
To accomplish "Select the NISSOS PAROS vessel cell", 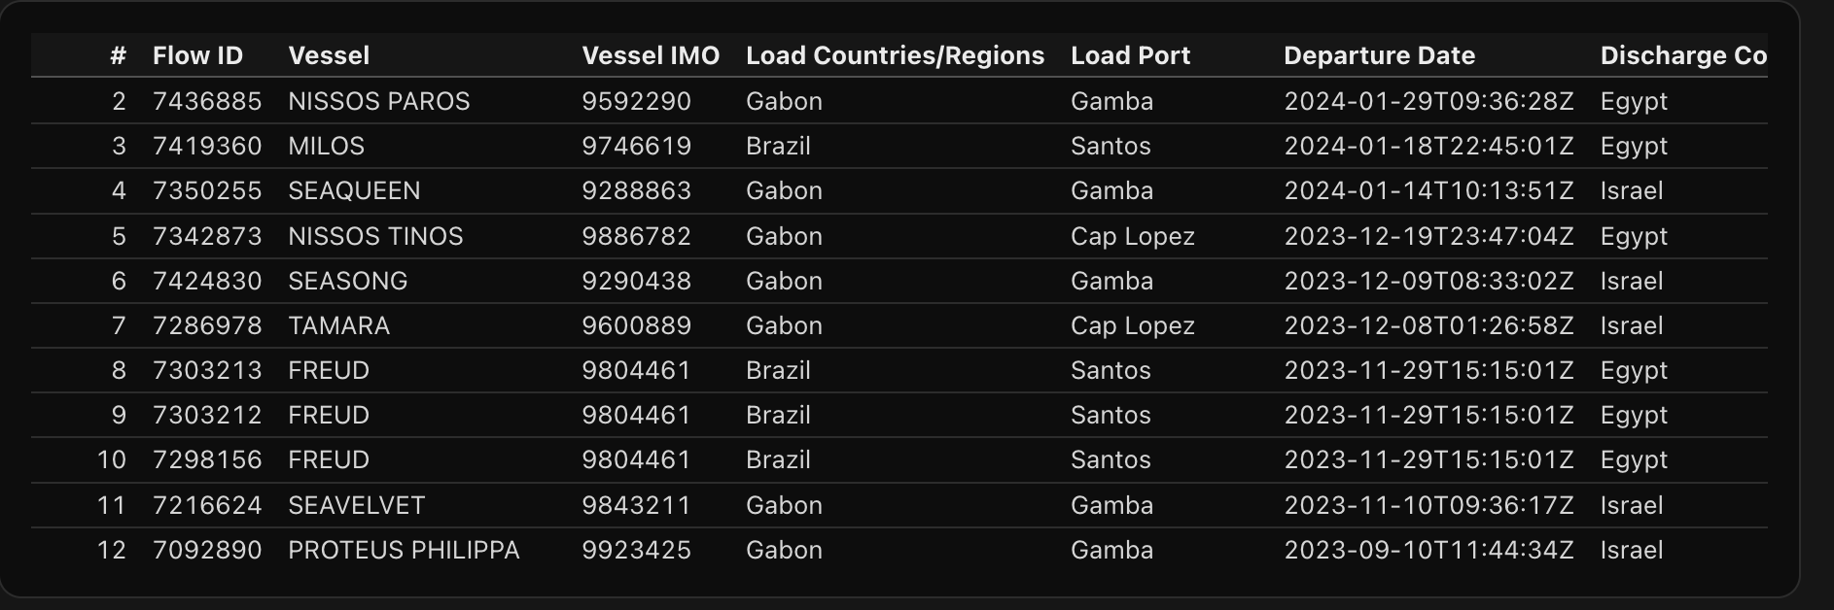I will tap(379, 101).
